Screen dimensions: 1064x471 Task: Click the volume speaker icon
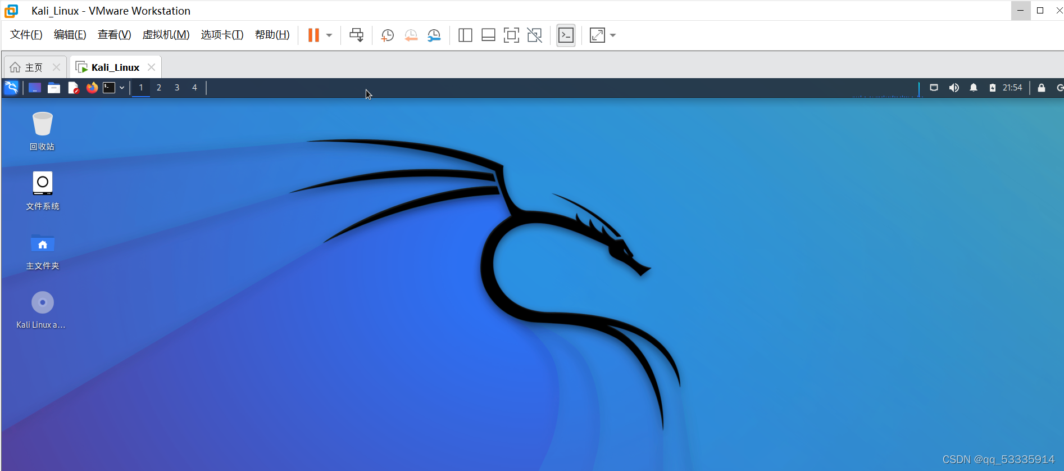pyautogui.click(x=954, y=88)
